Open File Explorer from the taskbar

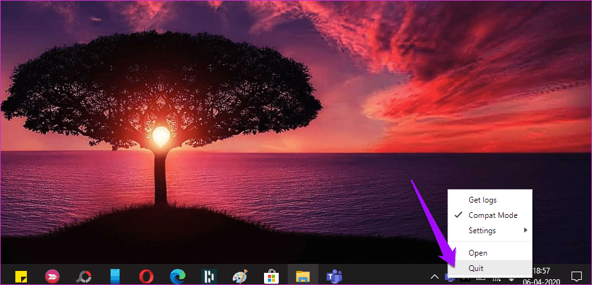coord(303,276)
